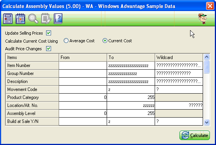Open the help book icon

click(58, 19)
